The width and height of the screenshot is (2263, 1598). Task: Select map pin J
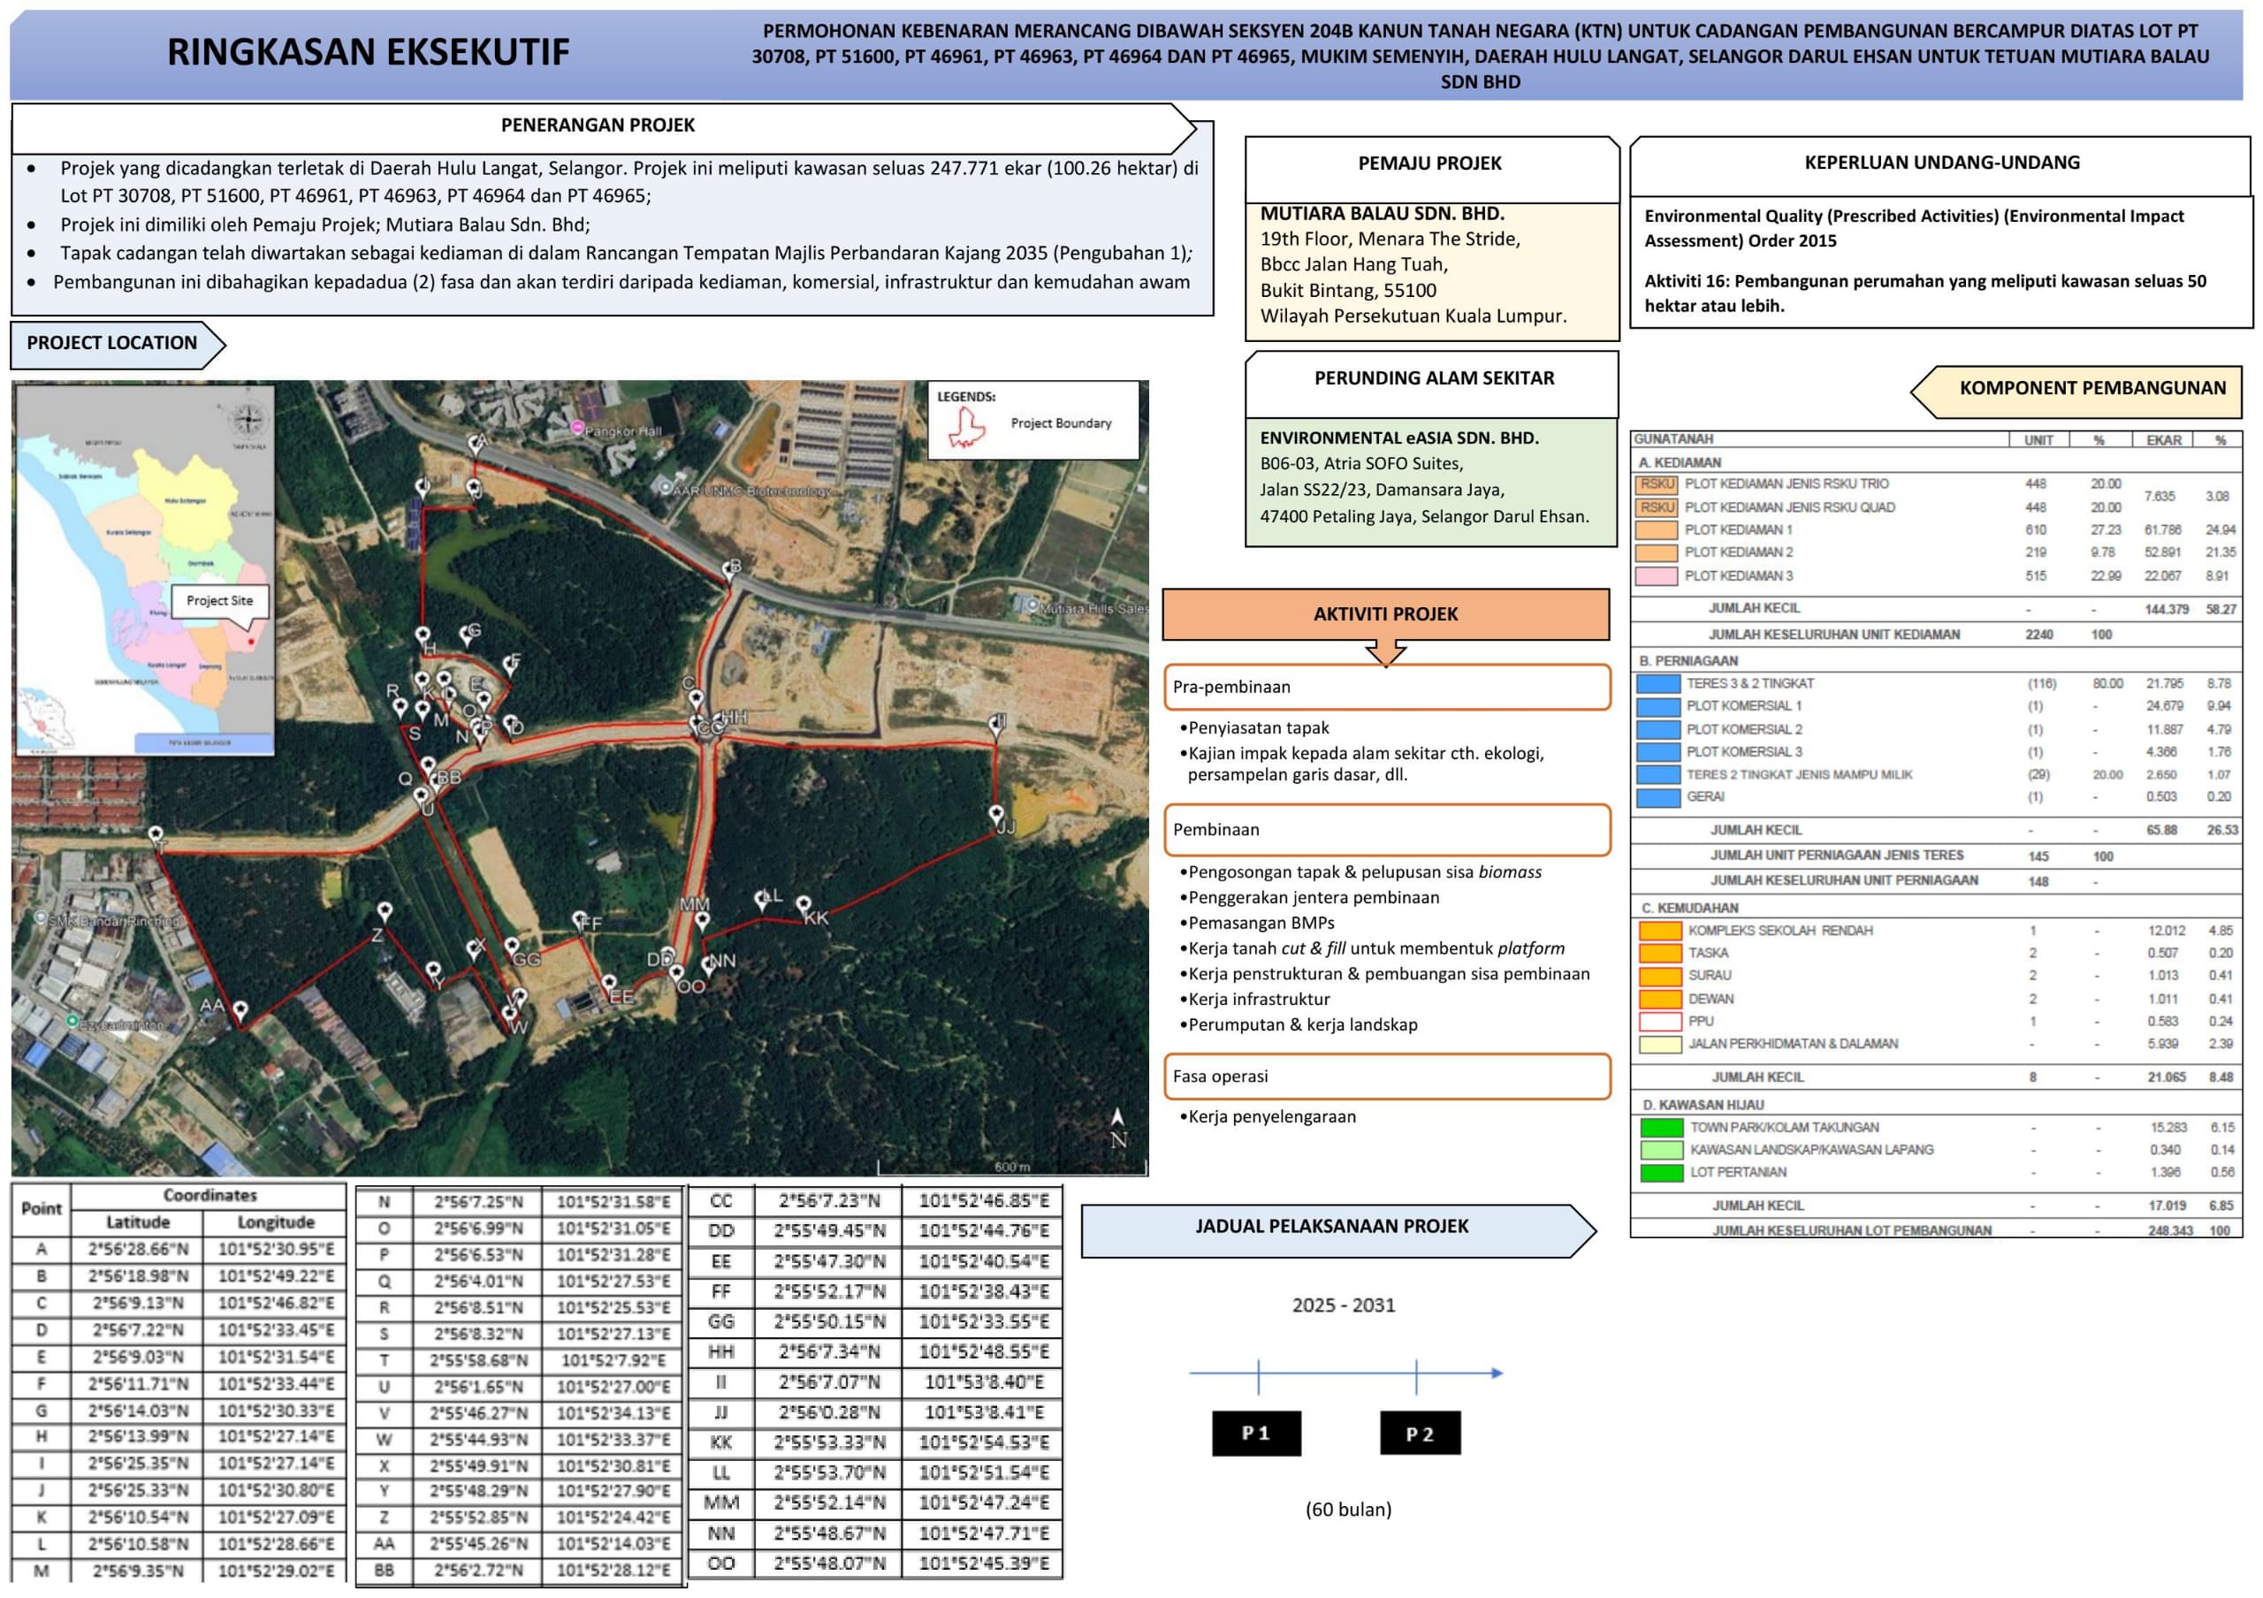pos(474,488)
